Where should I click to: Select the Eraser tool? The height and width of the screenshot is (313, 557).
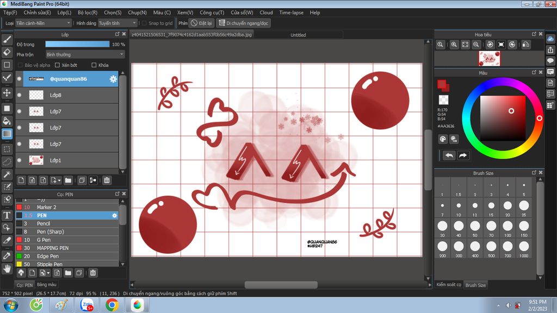7,52
